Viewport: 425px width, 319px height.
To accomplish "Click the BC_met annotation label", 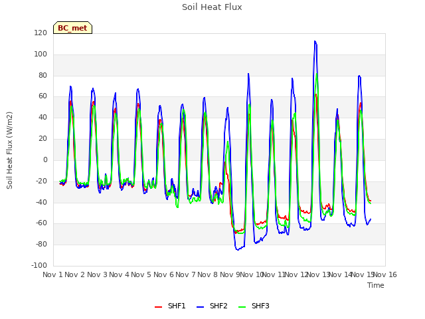I will point(72,28).
